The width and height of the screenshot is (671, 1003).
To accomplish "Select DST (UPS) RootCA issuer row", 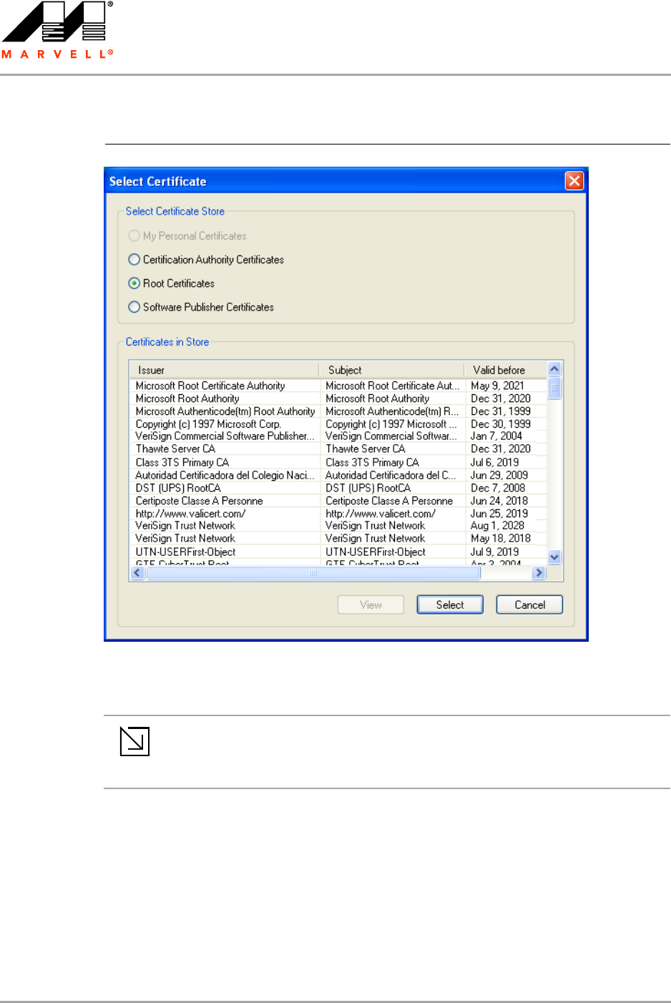I will pos(178,488).
